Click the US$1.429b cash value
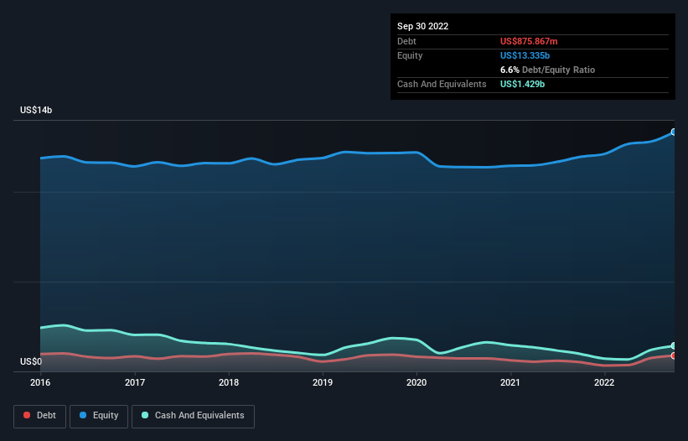This screenshot has width=688, height=441. click(522, 84)
